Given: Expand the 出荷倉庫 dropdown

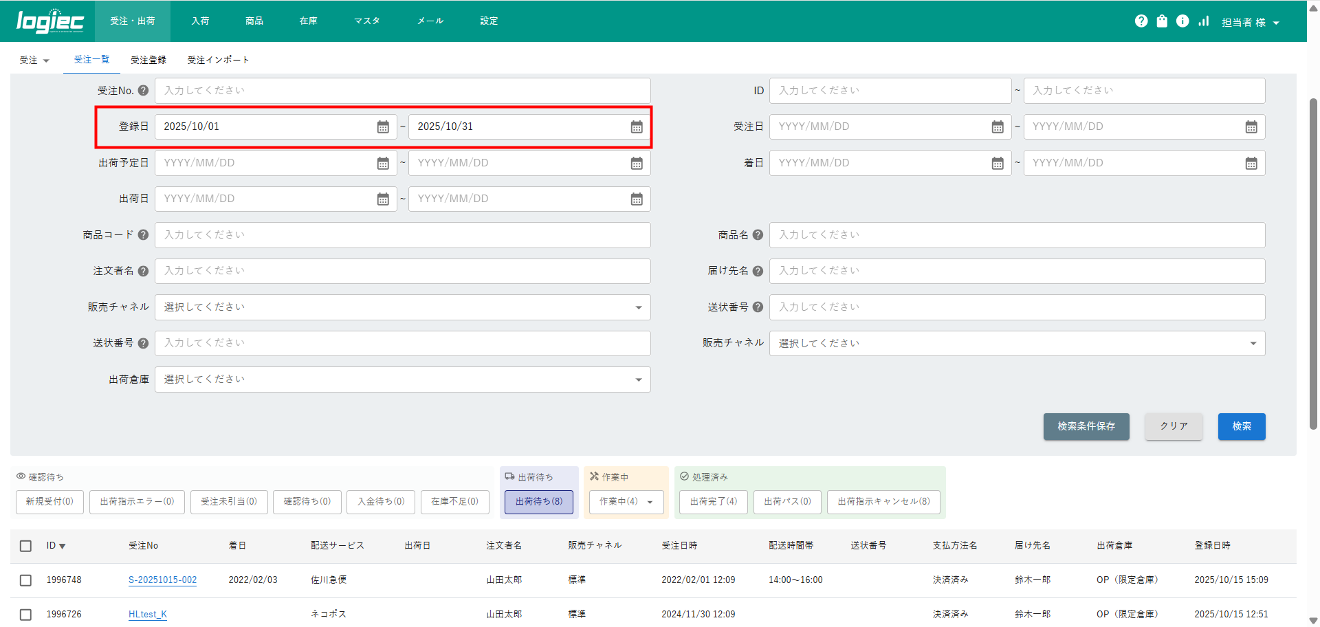Looking at the screenshot, I should (402, 379).
